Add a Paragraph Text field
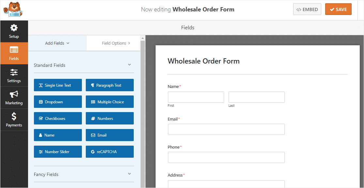This screenshot has width=364, height=188. point(110,85)
